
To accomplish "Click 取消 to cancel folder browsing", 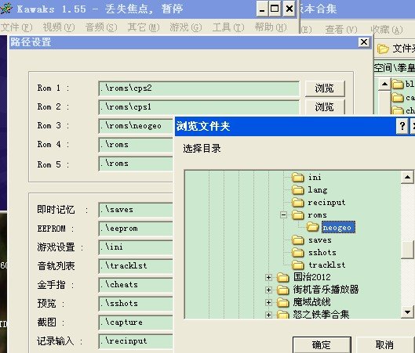I will (x=384, y=344).
